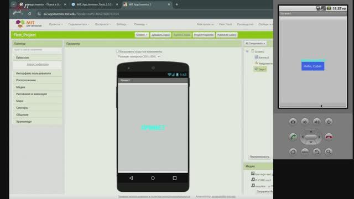This screenshot has height=199, width=354.
Task: Click the palette search input field
Action: point(37,50)
